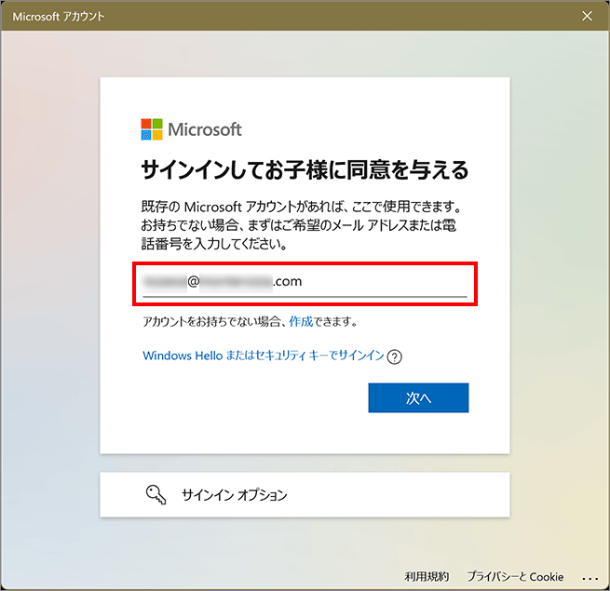Click the email address input field

(x=305, y=282)
